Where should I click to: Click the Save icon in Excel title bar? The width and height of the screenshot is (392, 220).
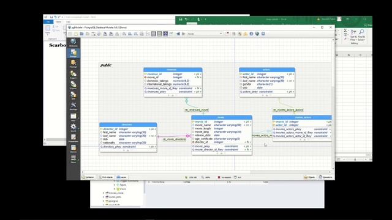181,19
